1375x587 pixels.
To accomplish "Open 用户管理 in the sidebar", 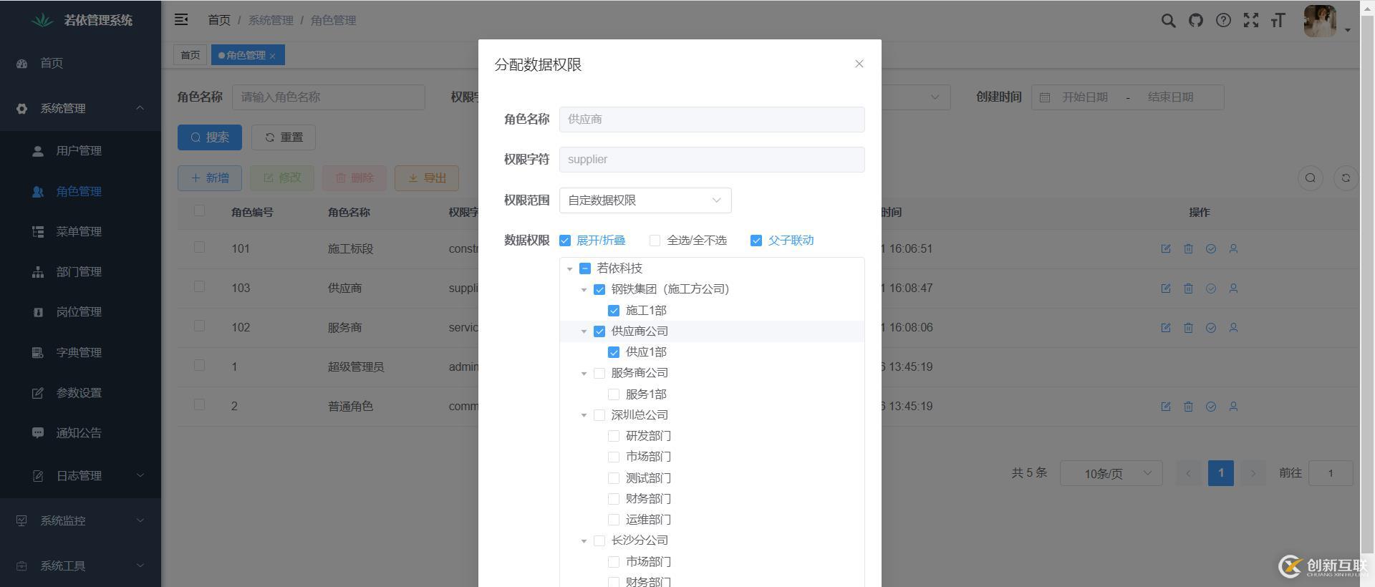I will click(80, 151).
